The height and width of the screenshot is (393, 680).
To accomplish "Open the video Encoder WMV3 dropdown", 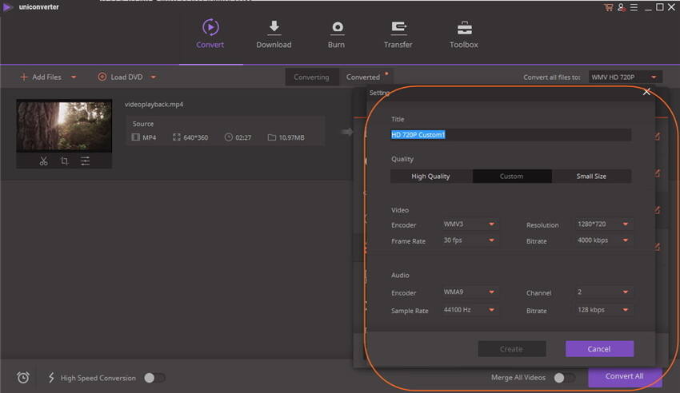I will [x=469, y=224].
